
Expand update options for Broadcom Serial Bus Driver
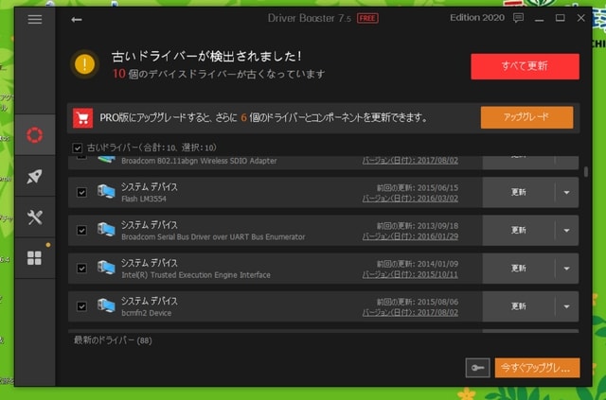566,230
